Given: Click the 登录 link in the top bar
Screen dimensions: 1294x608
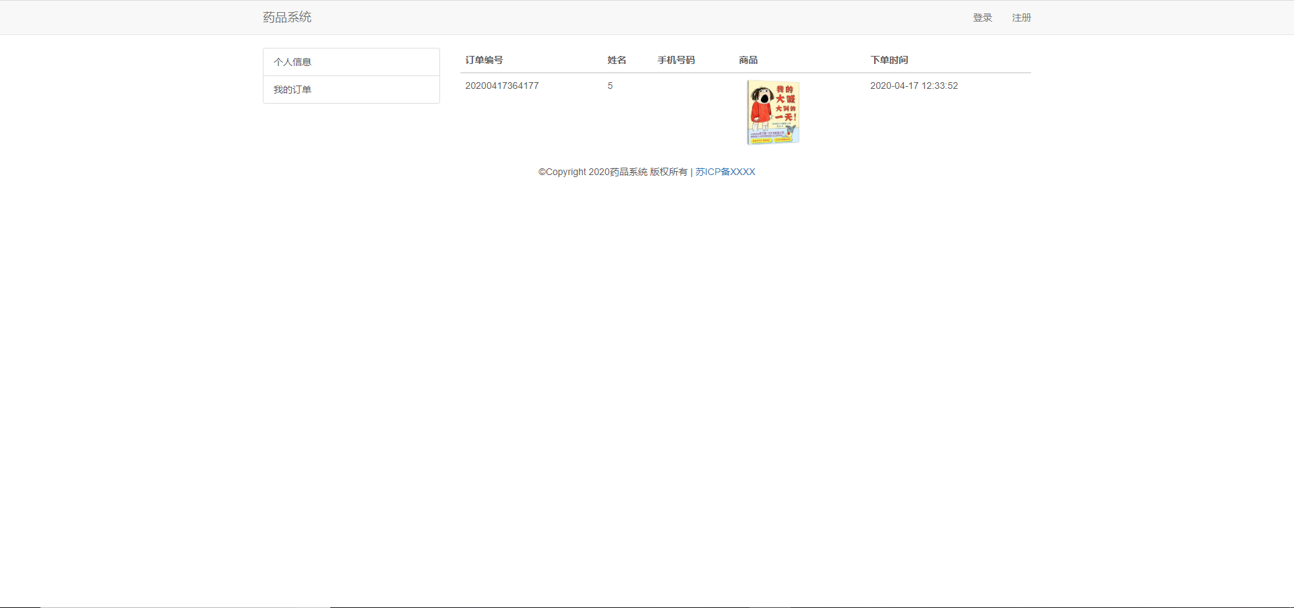Looking at the screenshot, I should point(981,18).
